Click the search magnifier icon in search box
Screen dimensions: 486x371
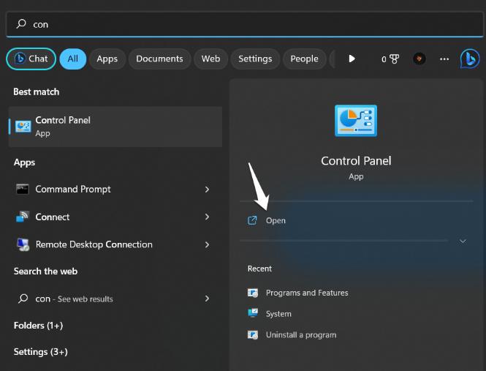pyautogui.click(x=21, y=24)
